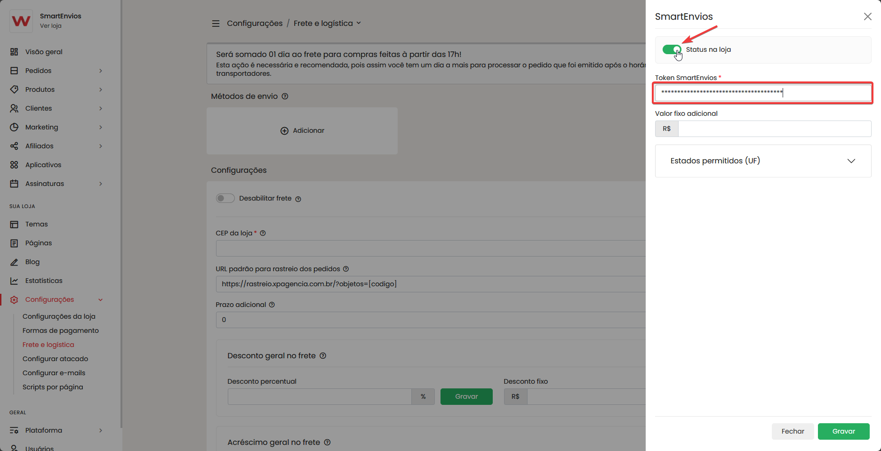Screen dimensions: 881x451
Task: Click the Marketing pie chart icon
Action: click(14, 127)
